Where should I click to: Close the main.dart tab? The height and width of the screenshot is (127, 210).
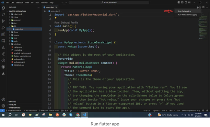pos(56,7)
